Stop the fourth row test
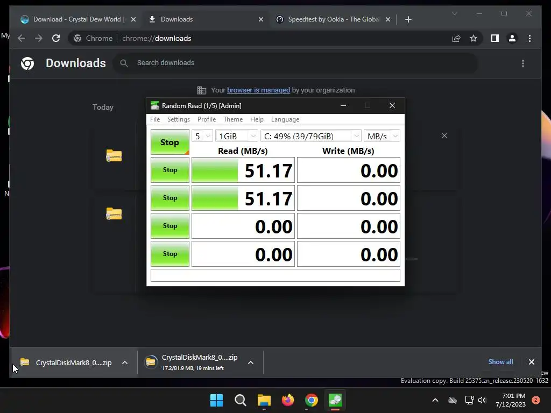The width and height of the screenshot is (551, 413). (169, 254)
